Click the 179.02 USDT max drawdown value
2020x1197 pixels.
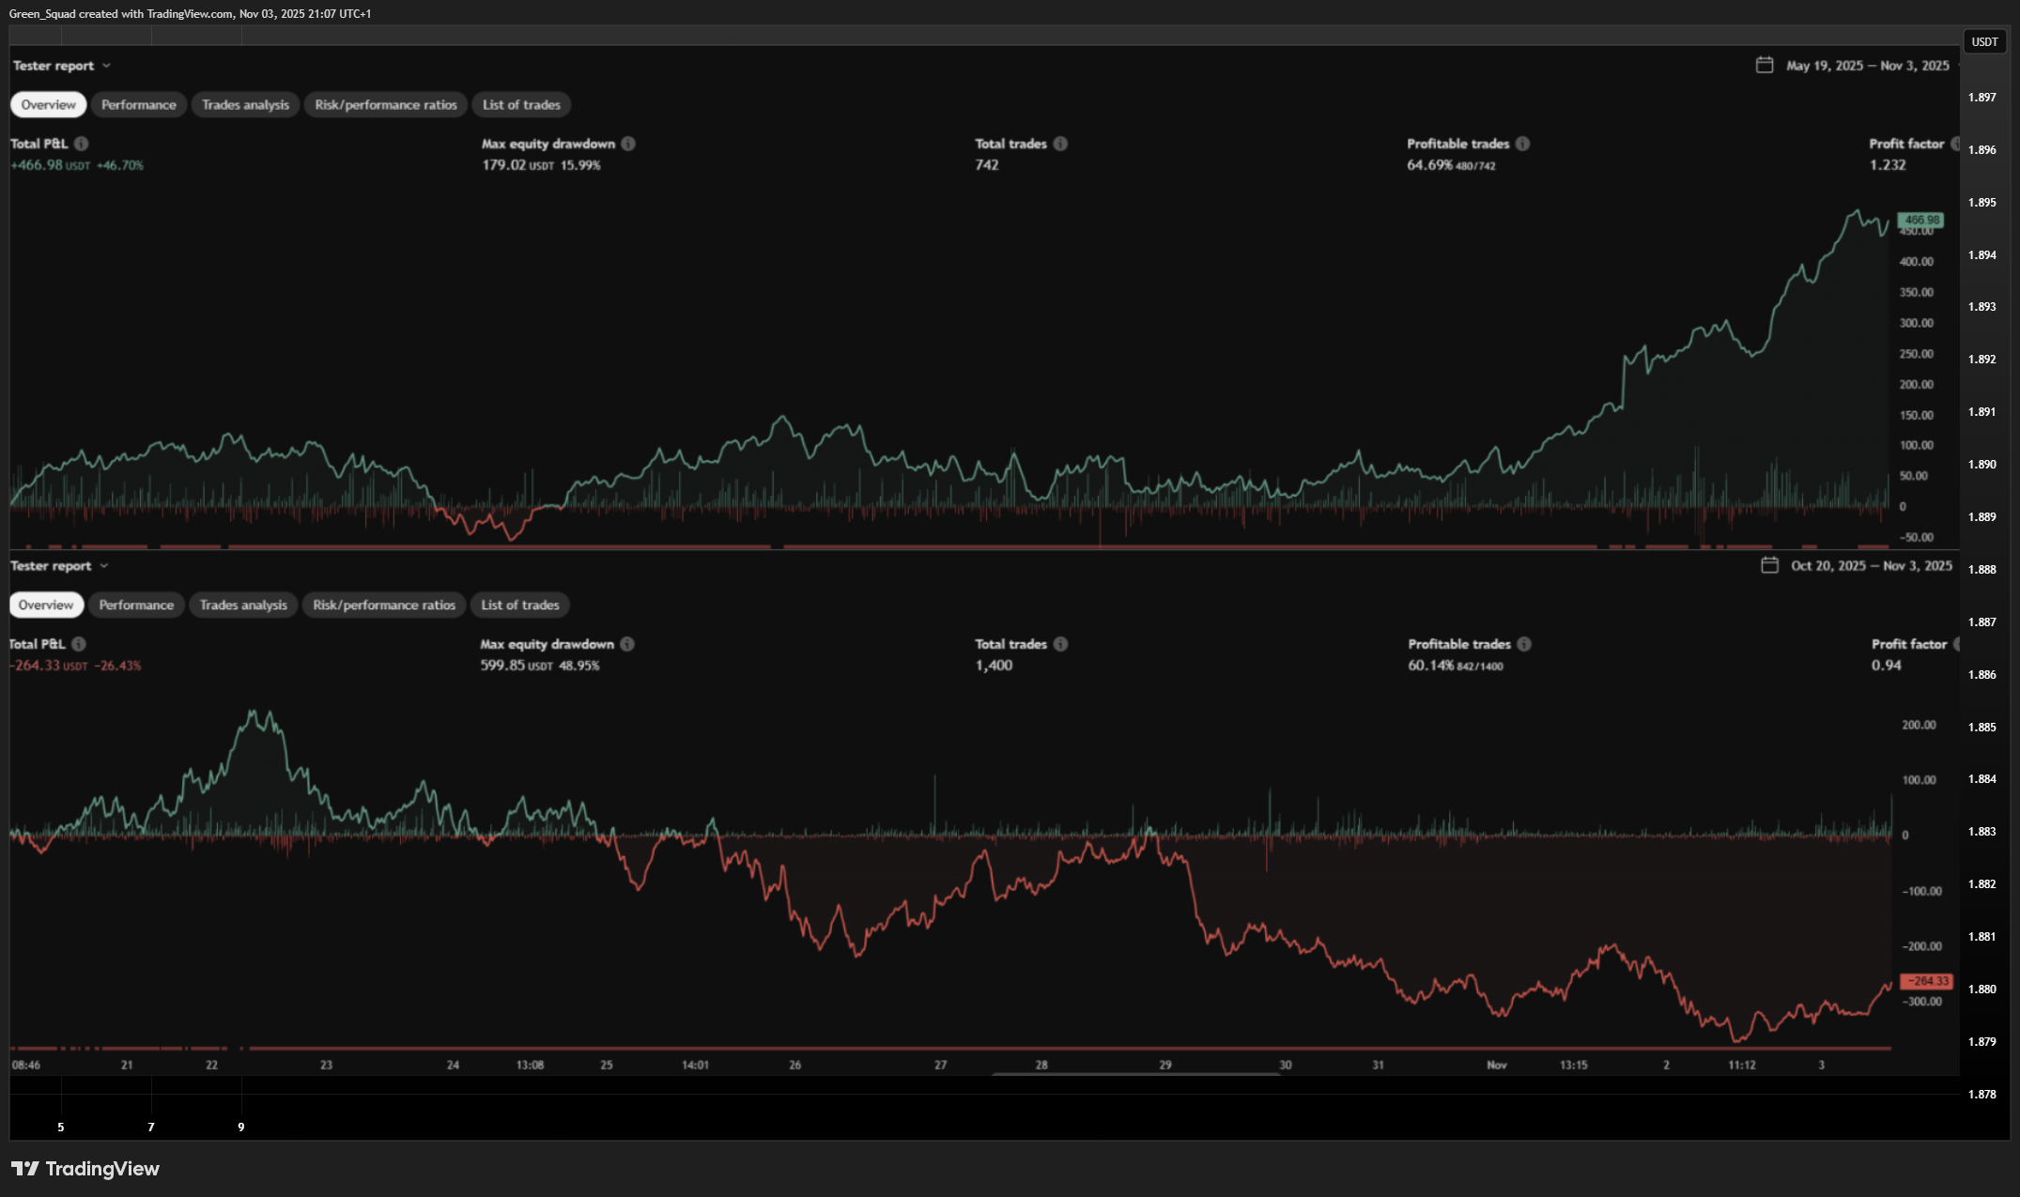[517, 165]
